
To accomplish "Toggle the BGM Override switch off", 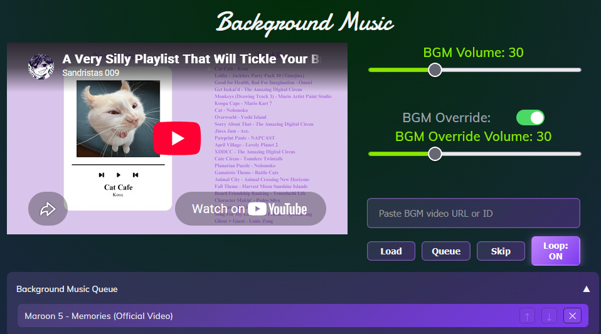I will 530,118.
